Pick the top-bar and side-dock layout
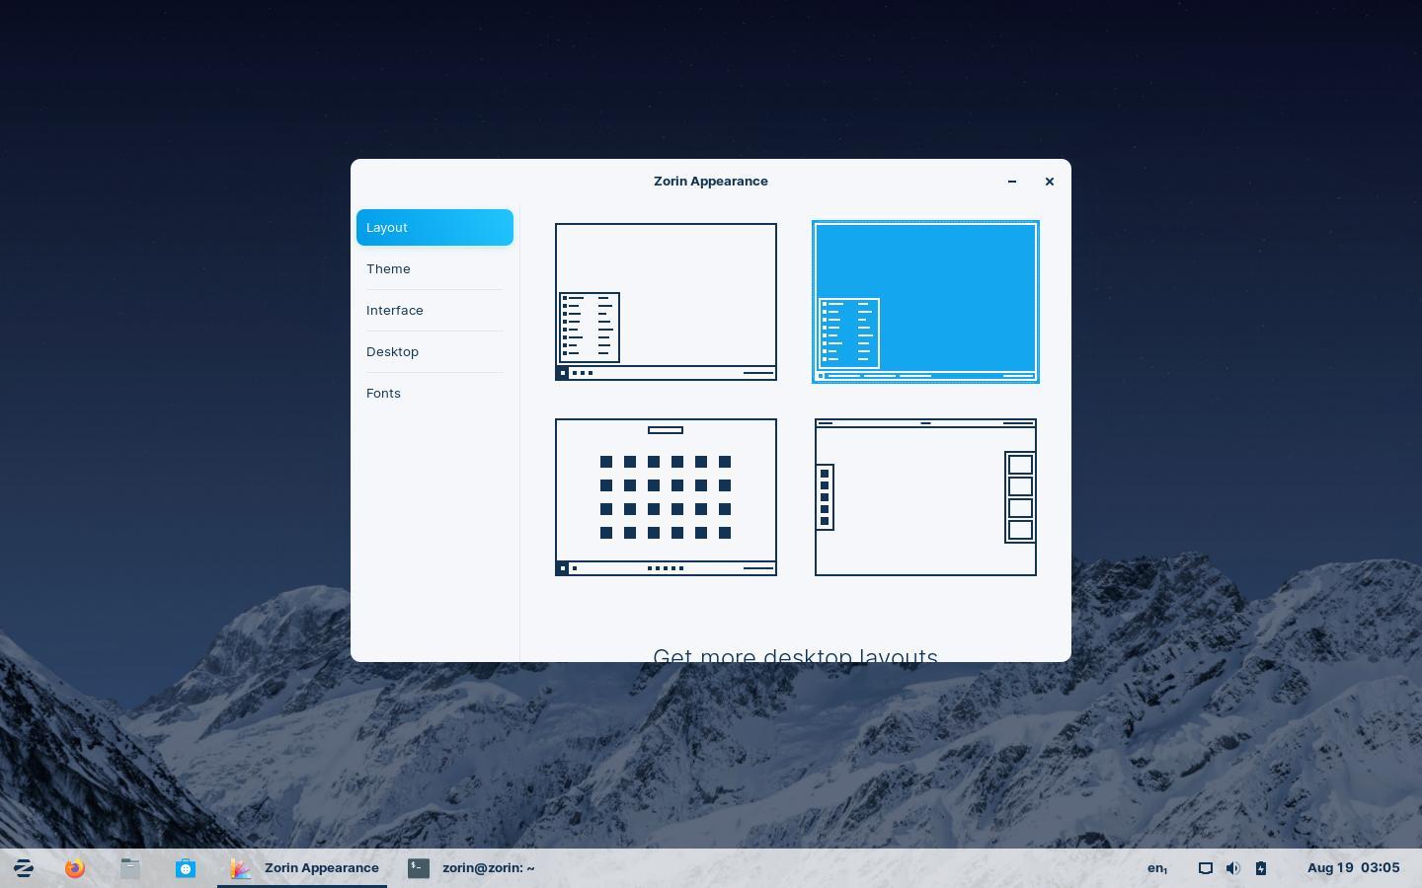The height and width of the screenshot is (888, 1422). tap(925, 496)
